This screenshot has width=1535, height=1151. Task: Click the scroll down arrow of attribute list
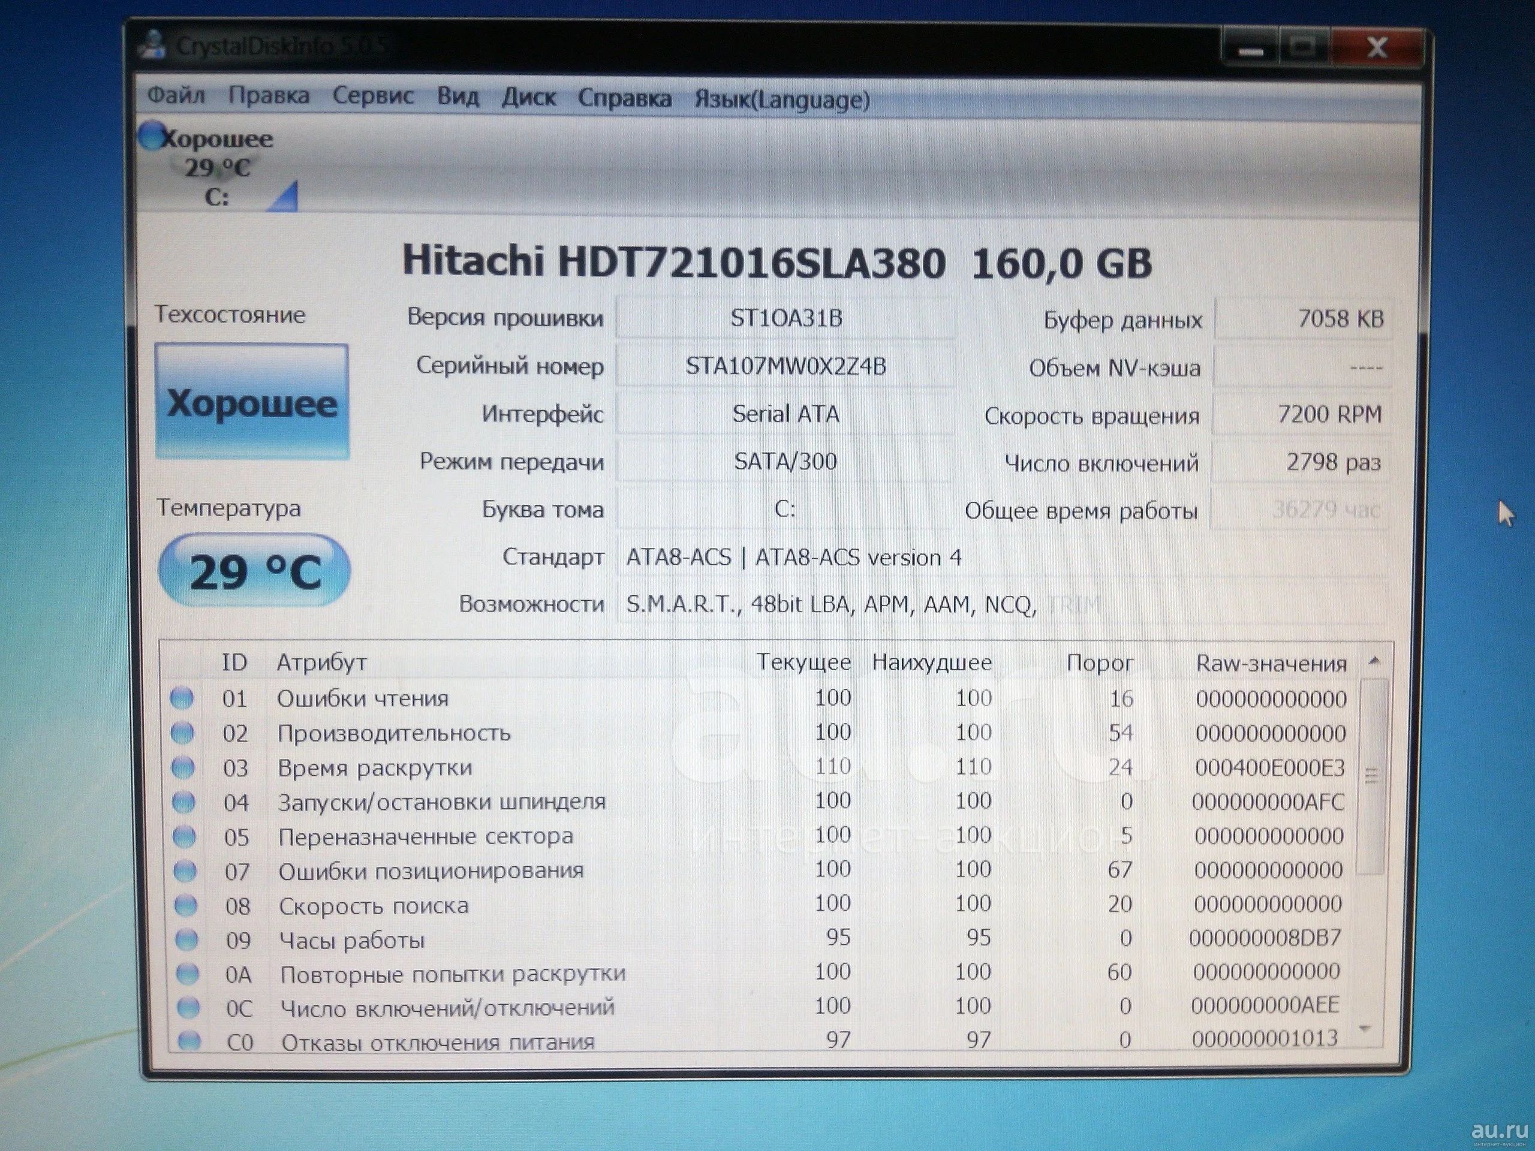click(1366, 1029)
